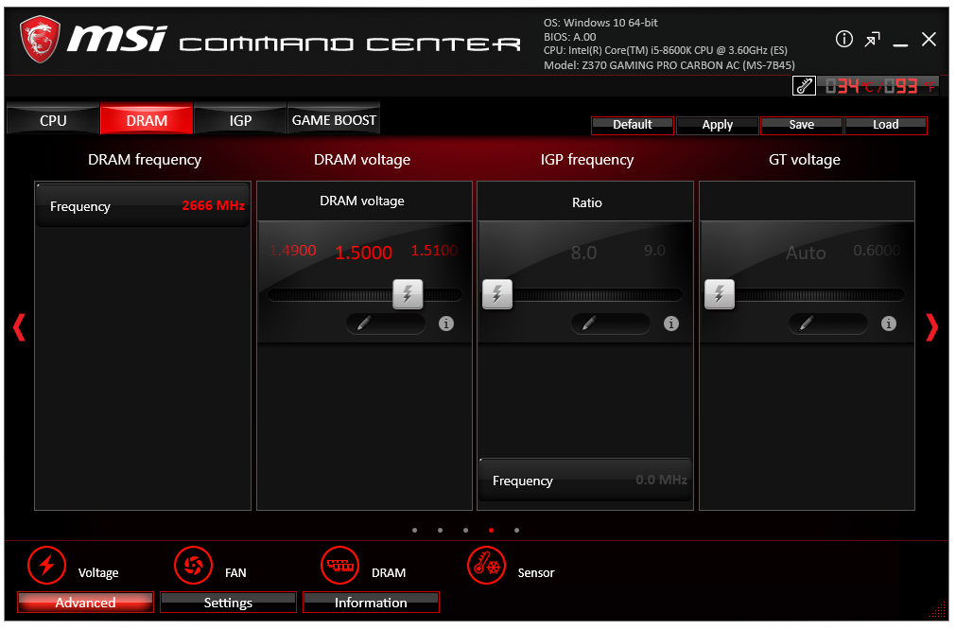Click the Load profile button
The image size is (956, 630).
tap(886, 125)
